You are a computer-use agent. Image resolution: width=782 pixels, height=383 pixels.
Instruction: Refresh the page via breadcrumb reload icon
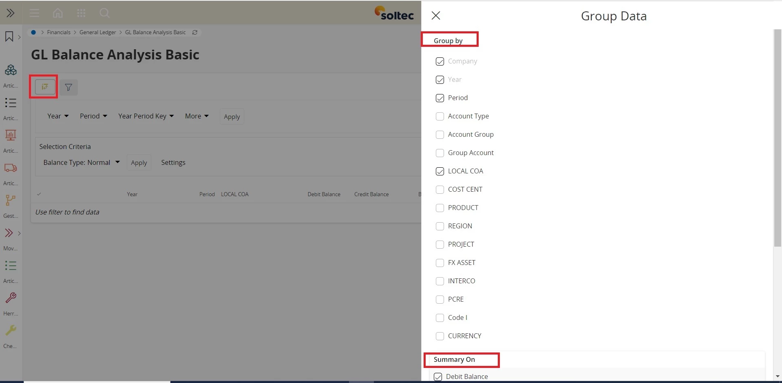pos(195,32)
